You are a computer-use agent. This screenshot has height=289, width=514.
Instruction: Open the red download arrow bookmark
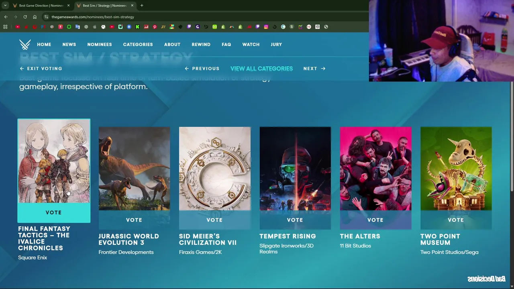pos(60,27)
